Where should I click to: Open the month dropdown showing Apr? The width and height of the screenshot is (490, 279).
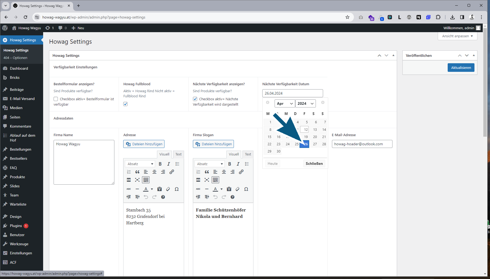(285, 103)
